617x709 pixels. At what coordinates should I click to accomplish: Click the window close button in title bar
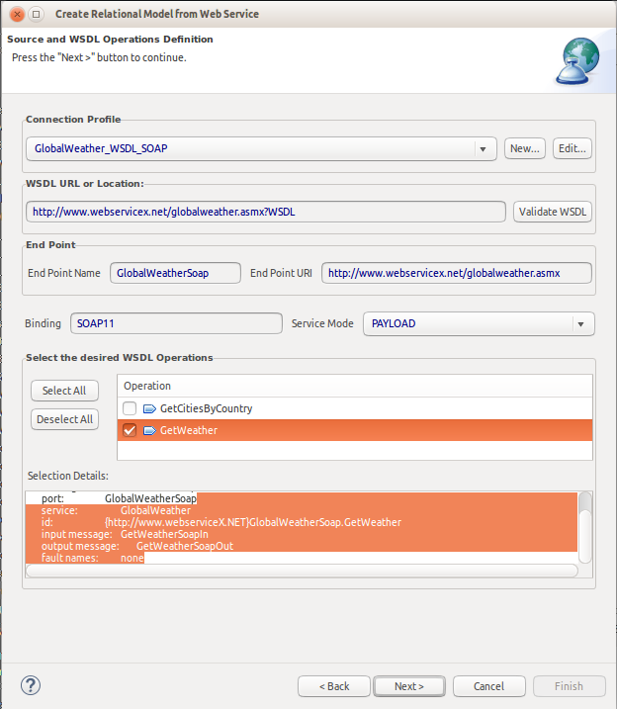click(x=15, y=15)
